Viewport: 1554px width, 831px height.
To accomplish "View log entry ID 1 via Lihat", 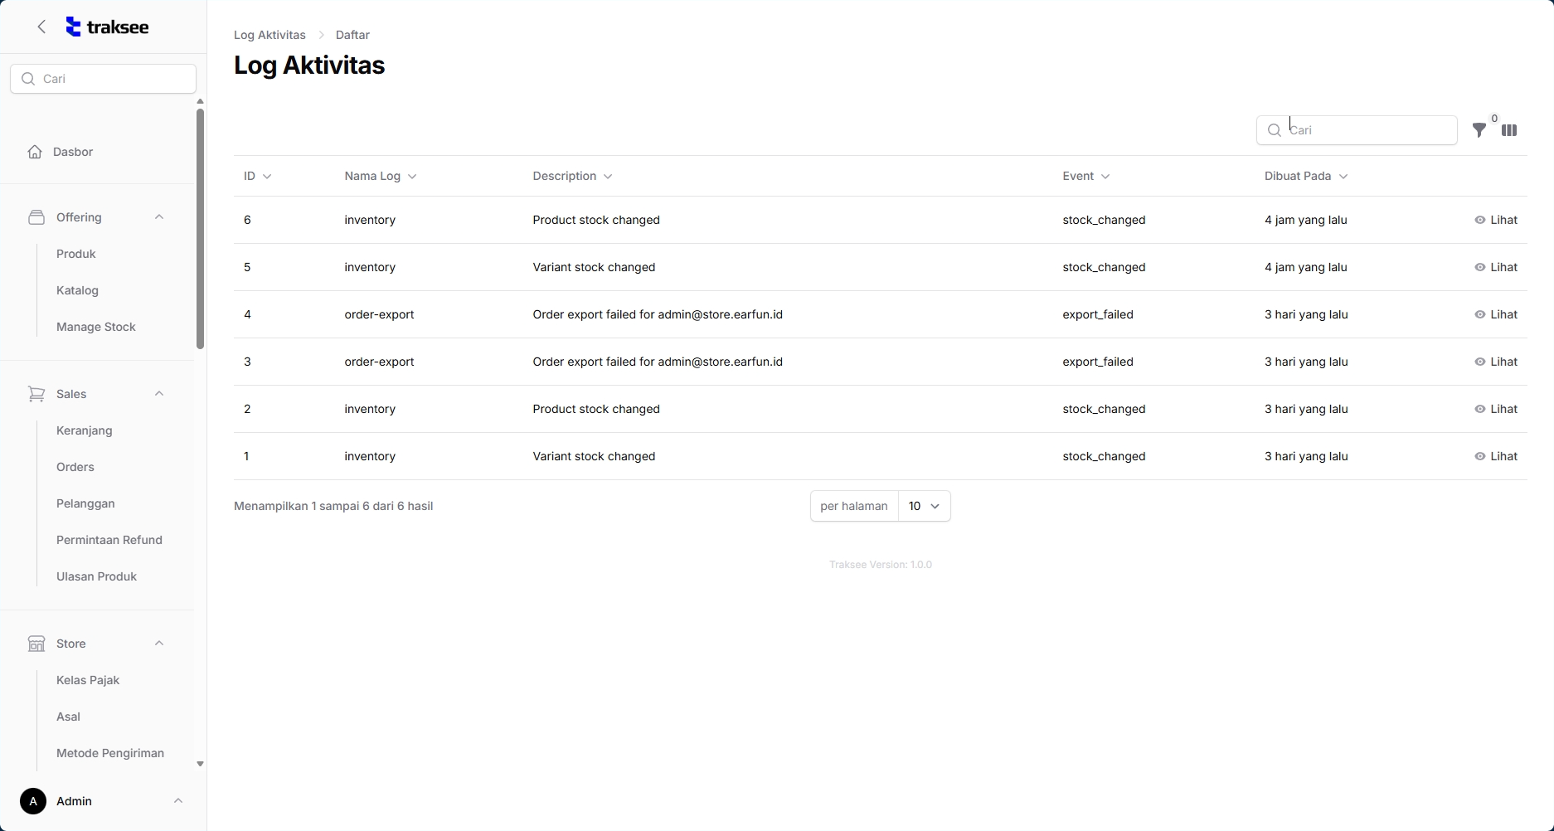I will point(1496,456).
